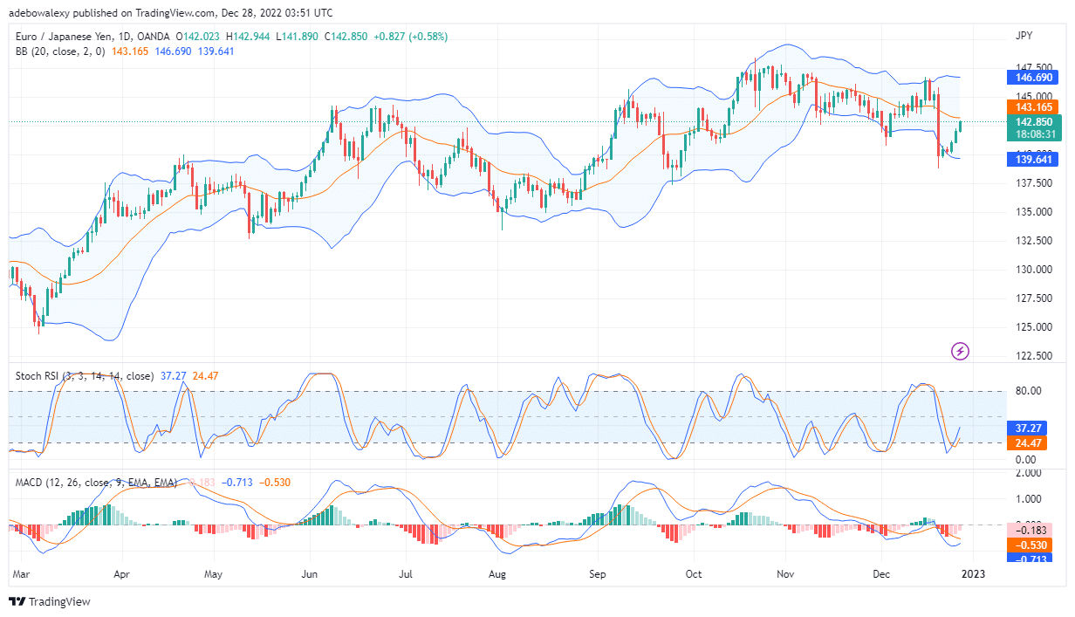Click the 132.500 price axis label
Image resolution: width=1075 pixels, height=617 pixels.
click(1035, 240)
